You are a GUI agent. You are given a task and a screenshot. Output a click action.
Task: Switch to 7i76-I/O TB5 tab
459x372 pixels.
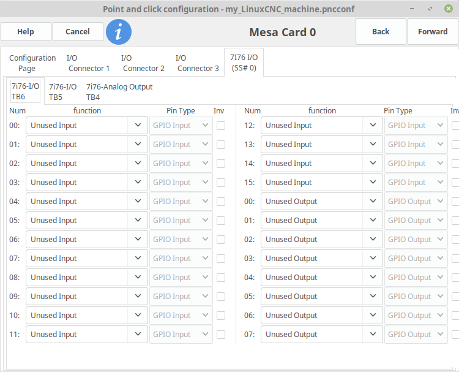62,92
